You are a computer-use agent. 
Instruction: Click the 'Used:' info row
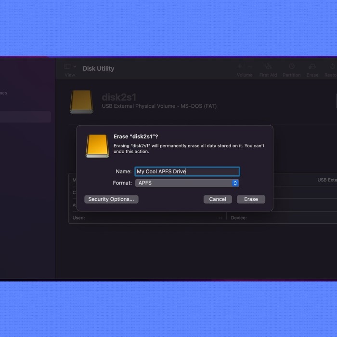coord(147,218)
